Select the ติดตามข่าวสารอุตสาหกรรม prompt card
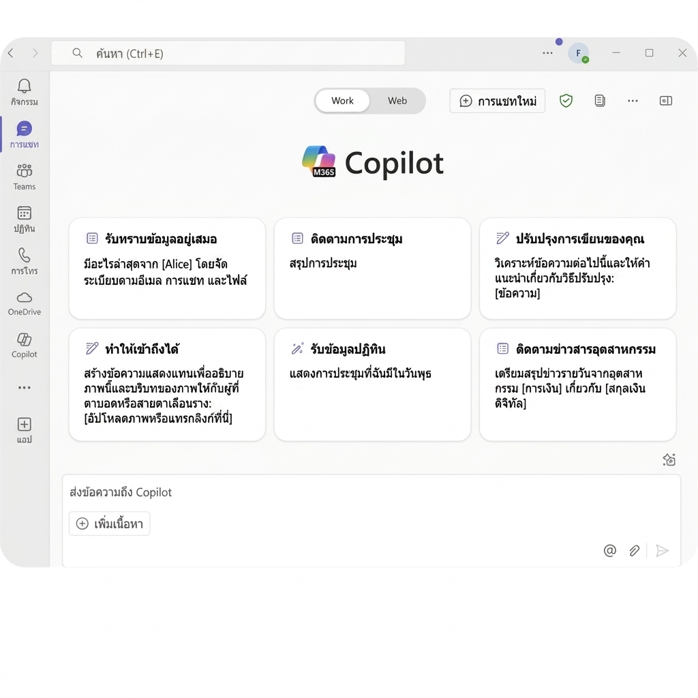 pyautogui.click(x=578, y=384)
